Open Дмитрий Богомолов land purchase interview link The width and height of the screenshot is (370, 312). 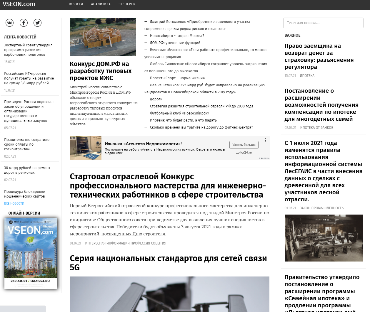tap(197, 25)
